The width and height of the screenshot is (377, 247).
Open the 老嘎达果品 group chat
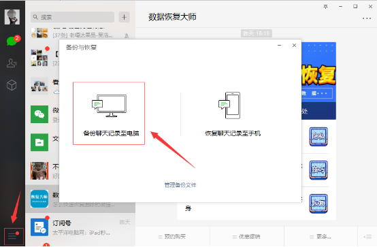tap(80, 33)
